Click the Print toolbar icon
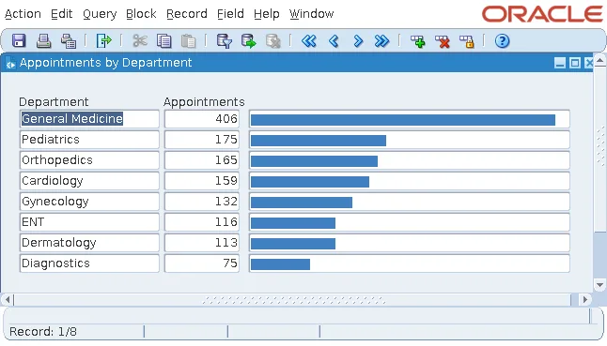This screenshot has width=607, height=346. point(43,40)
